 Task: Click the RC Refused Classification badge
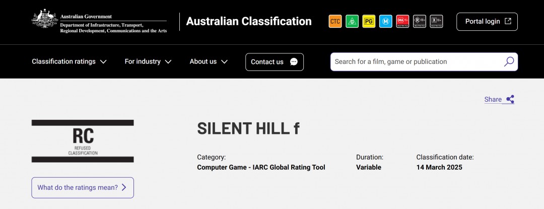(x=83, y=141)
